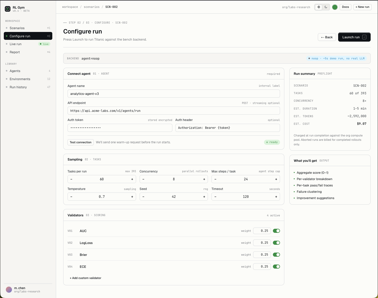Decrease Seed value
378x298 pixels.
(143, 197)
